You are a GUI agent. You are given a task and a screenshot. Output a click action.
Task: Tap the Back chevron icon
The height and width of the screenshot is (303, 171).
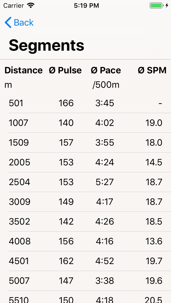click(8, 23)
